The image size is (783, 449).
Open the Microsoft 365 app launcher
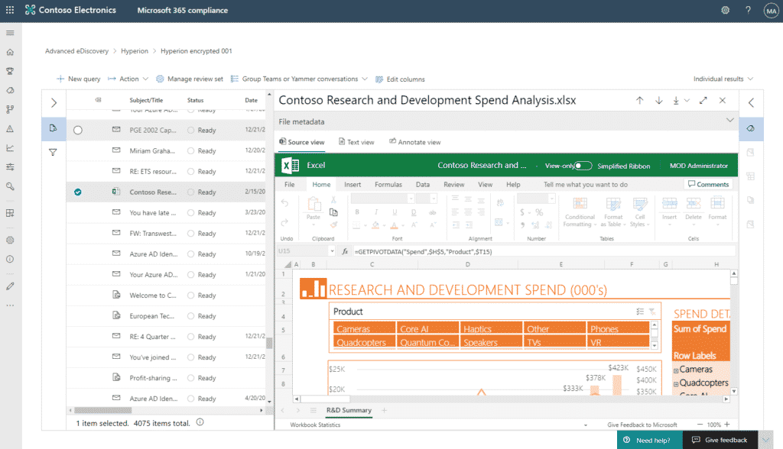pos(10,10)
